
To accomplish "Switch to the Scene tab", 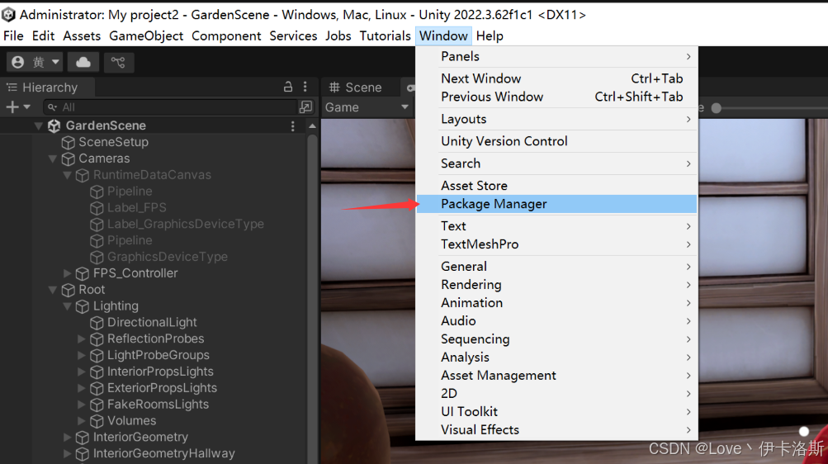I will (x=355, y=87).
